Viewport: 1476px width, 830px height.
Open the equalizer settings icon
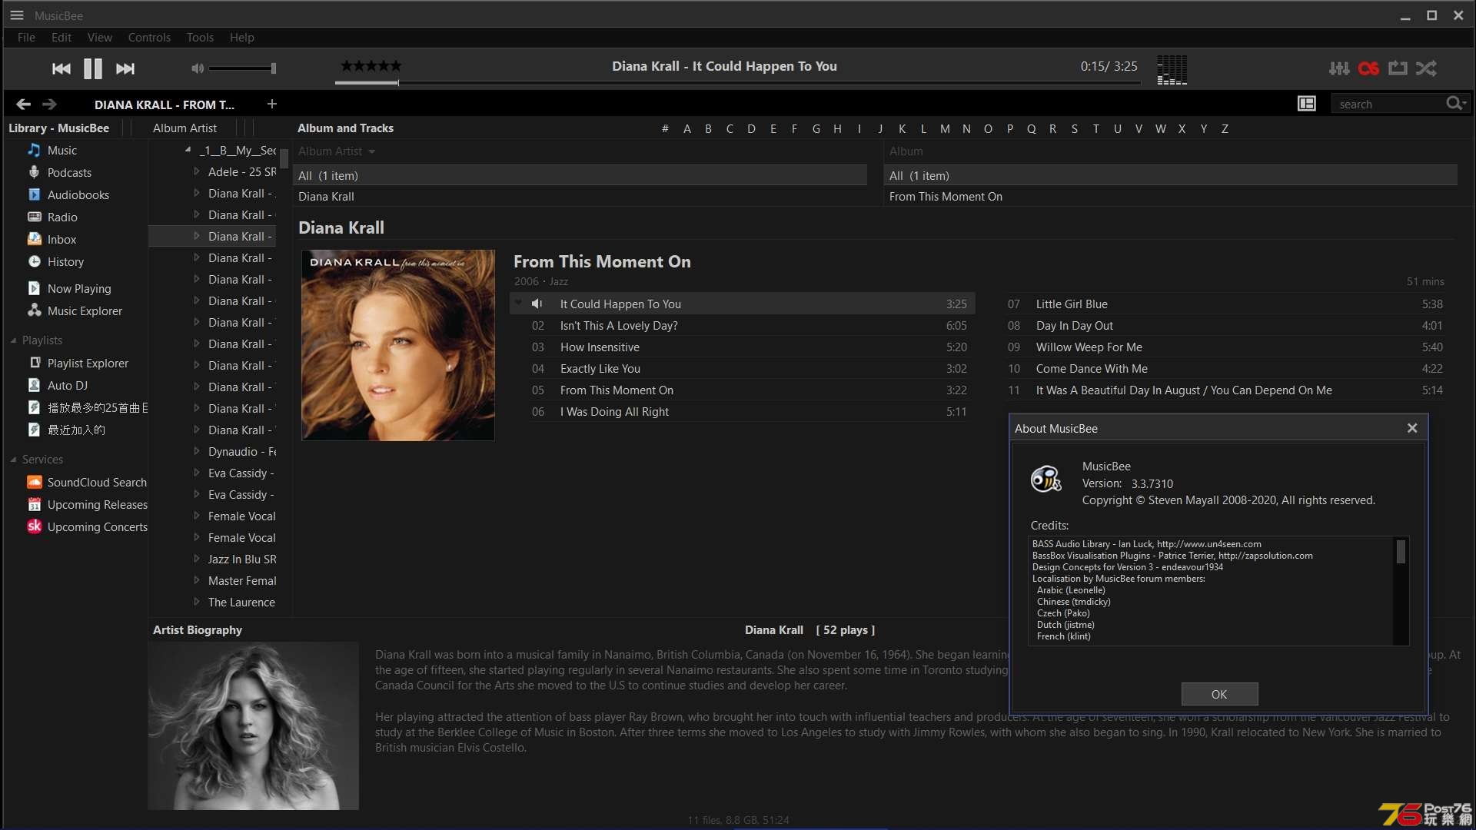(1339, 68)
